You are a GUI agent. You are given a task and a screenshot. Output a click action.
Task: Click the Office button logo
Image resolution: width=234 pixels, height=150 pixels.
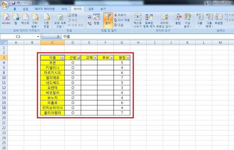(5, 5)
